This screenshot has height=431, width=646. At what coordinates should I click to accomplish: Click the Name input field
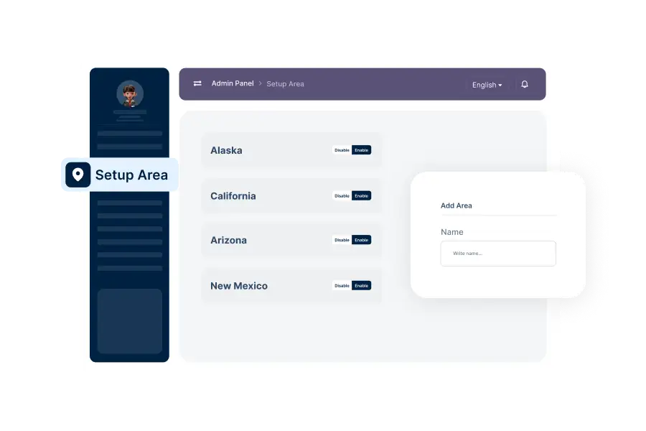(x=498, y=254)
